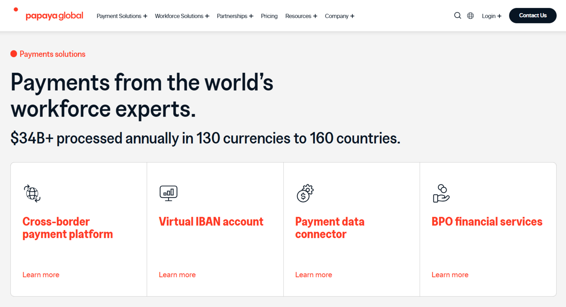566x307 pixels.
Task: Select the money-bag gear icon on Payment data connector
Action: click(305, 193)
